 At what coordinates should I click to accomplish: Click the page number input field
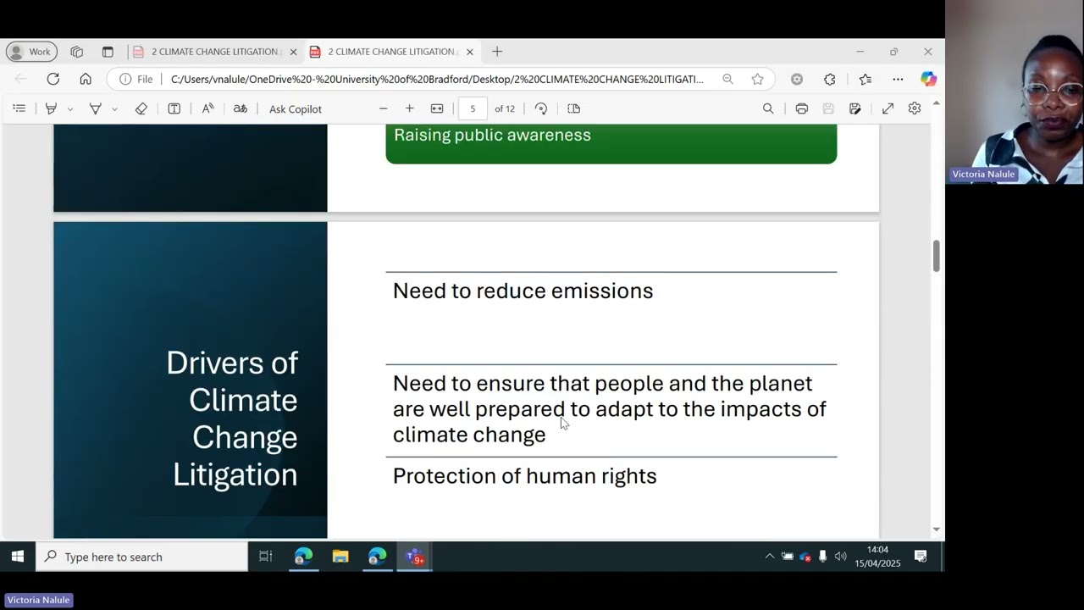coord(473,108)
